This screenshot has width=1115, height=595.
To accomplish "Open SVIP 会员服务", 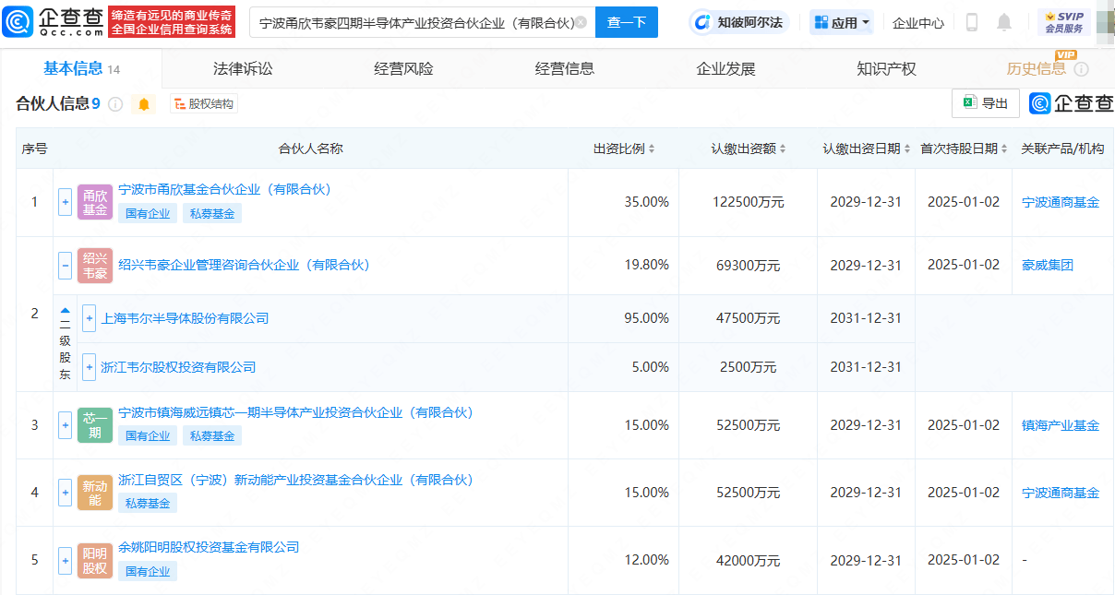I will (1064, 22).
